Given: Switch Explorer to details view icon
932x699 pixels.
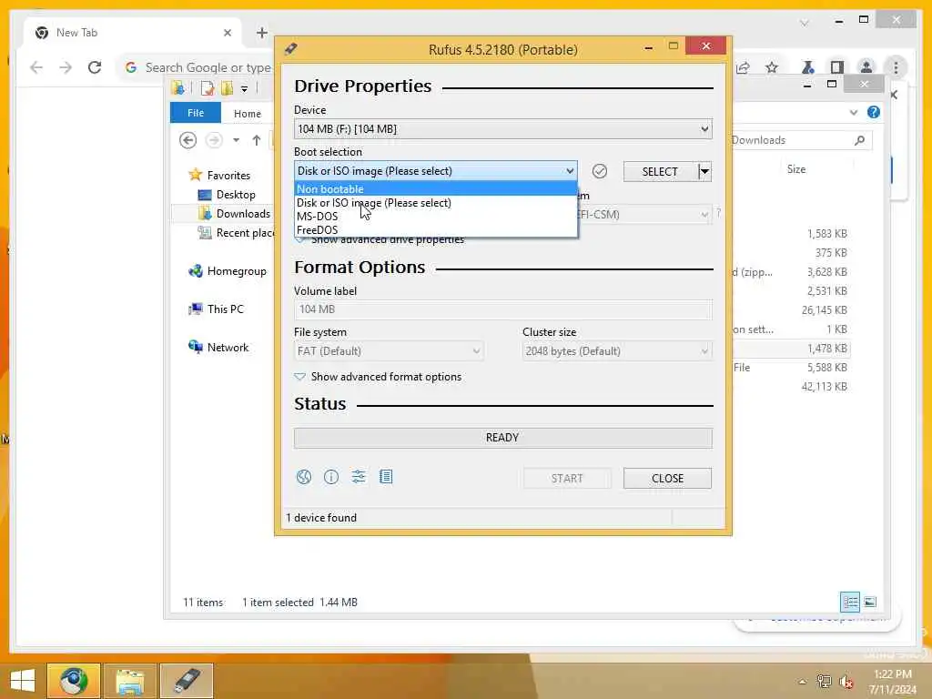Looking at the screenshot, I should (850, 603).
